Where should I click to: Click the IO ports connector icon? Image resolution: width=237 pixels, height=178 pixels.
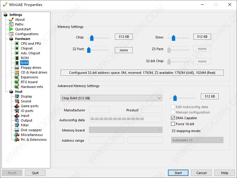[17, 111]
